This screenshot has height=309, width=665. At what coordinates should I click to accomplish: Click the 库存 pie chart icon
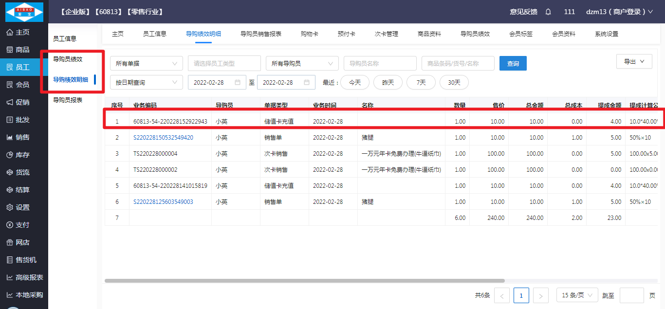tap(10, 155)
